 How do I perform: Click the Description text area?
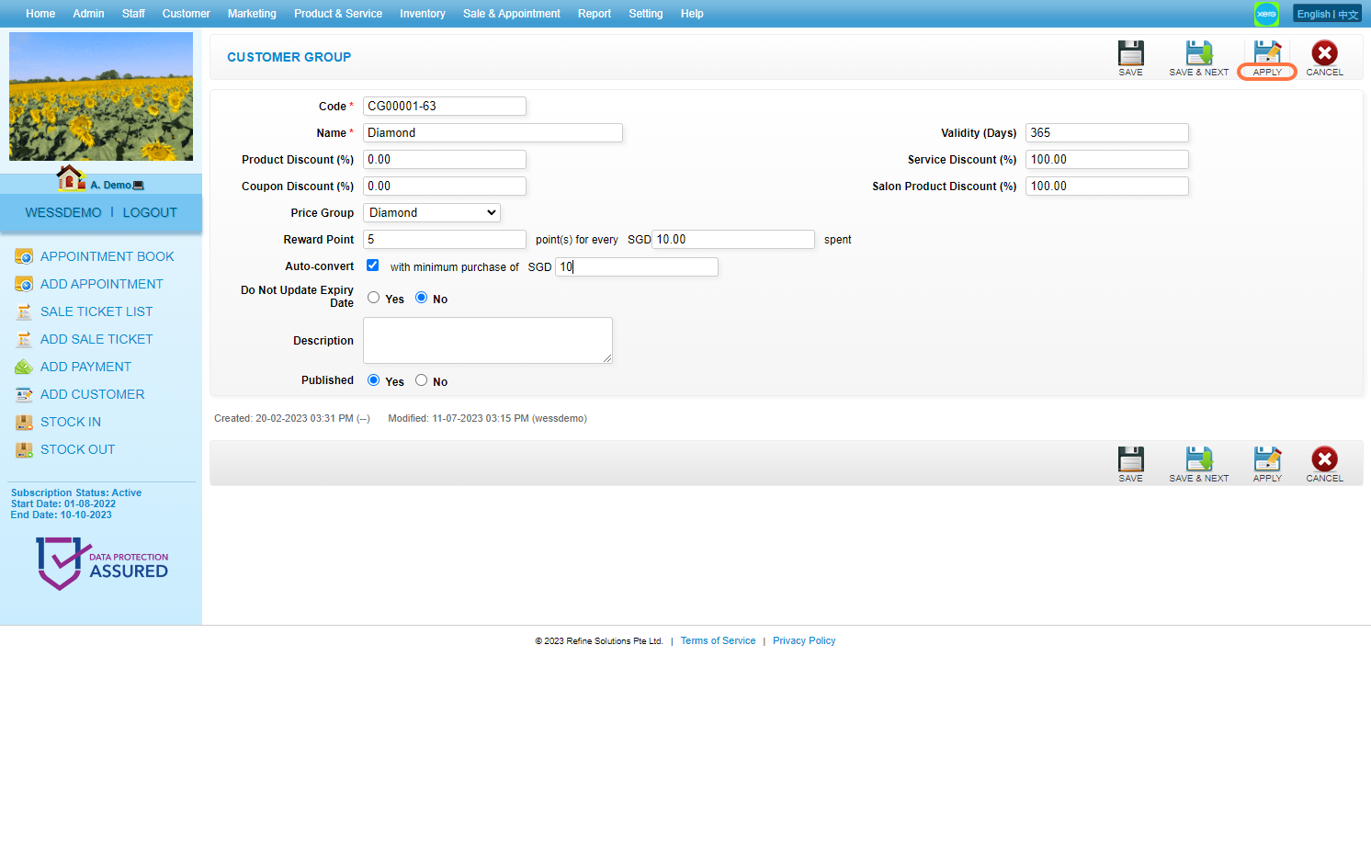488,340
